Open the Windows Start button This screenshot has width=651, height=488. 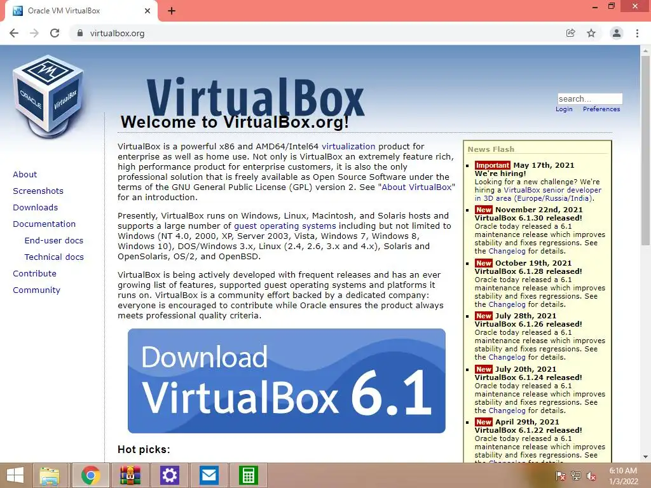point(15,475)
